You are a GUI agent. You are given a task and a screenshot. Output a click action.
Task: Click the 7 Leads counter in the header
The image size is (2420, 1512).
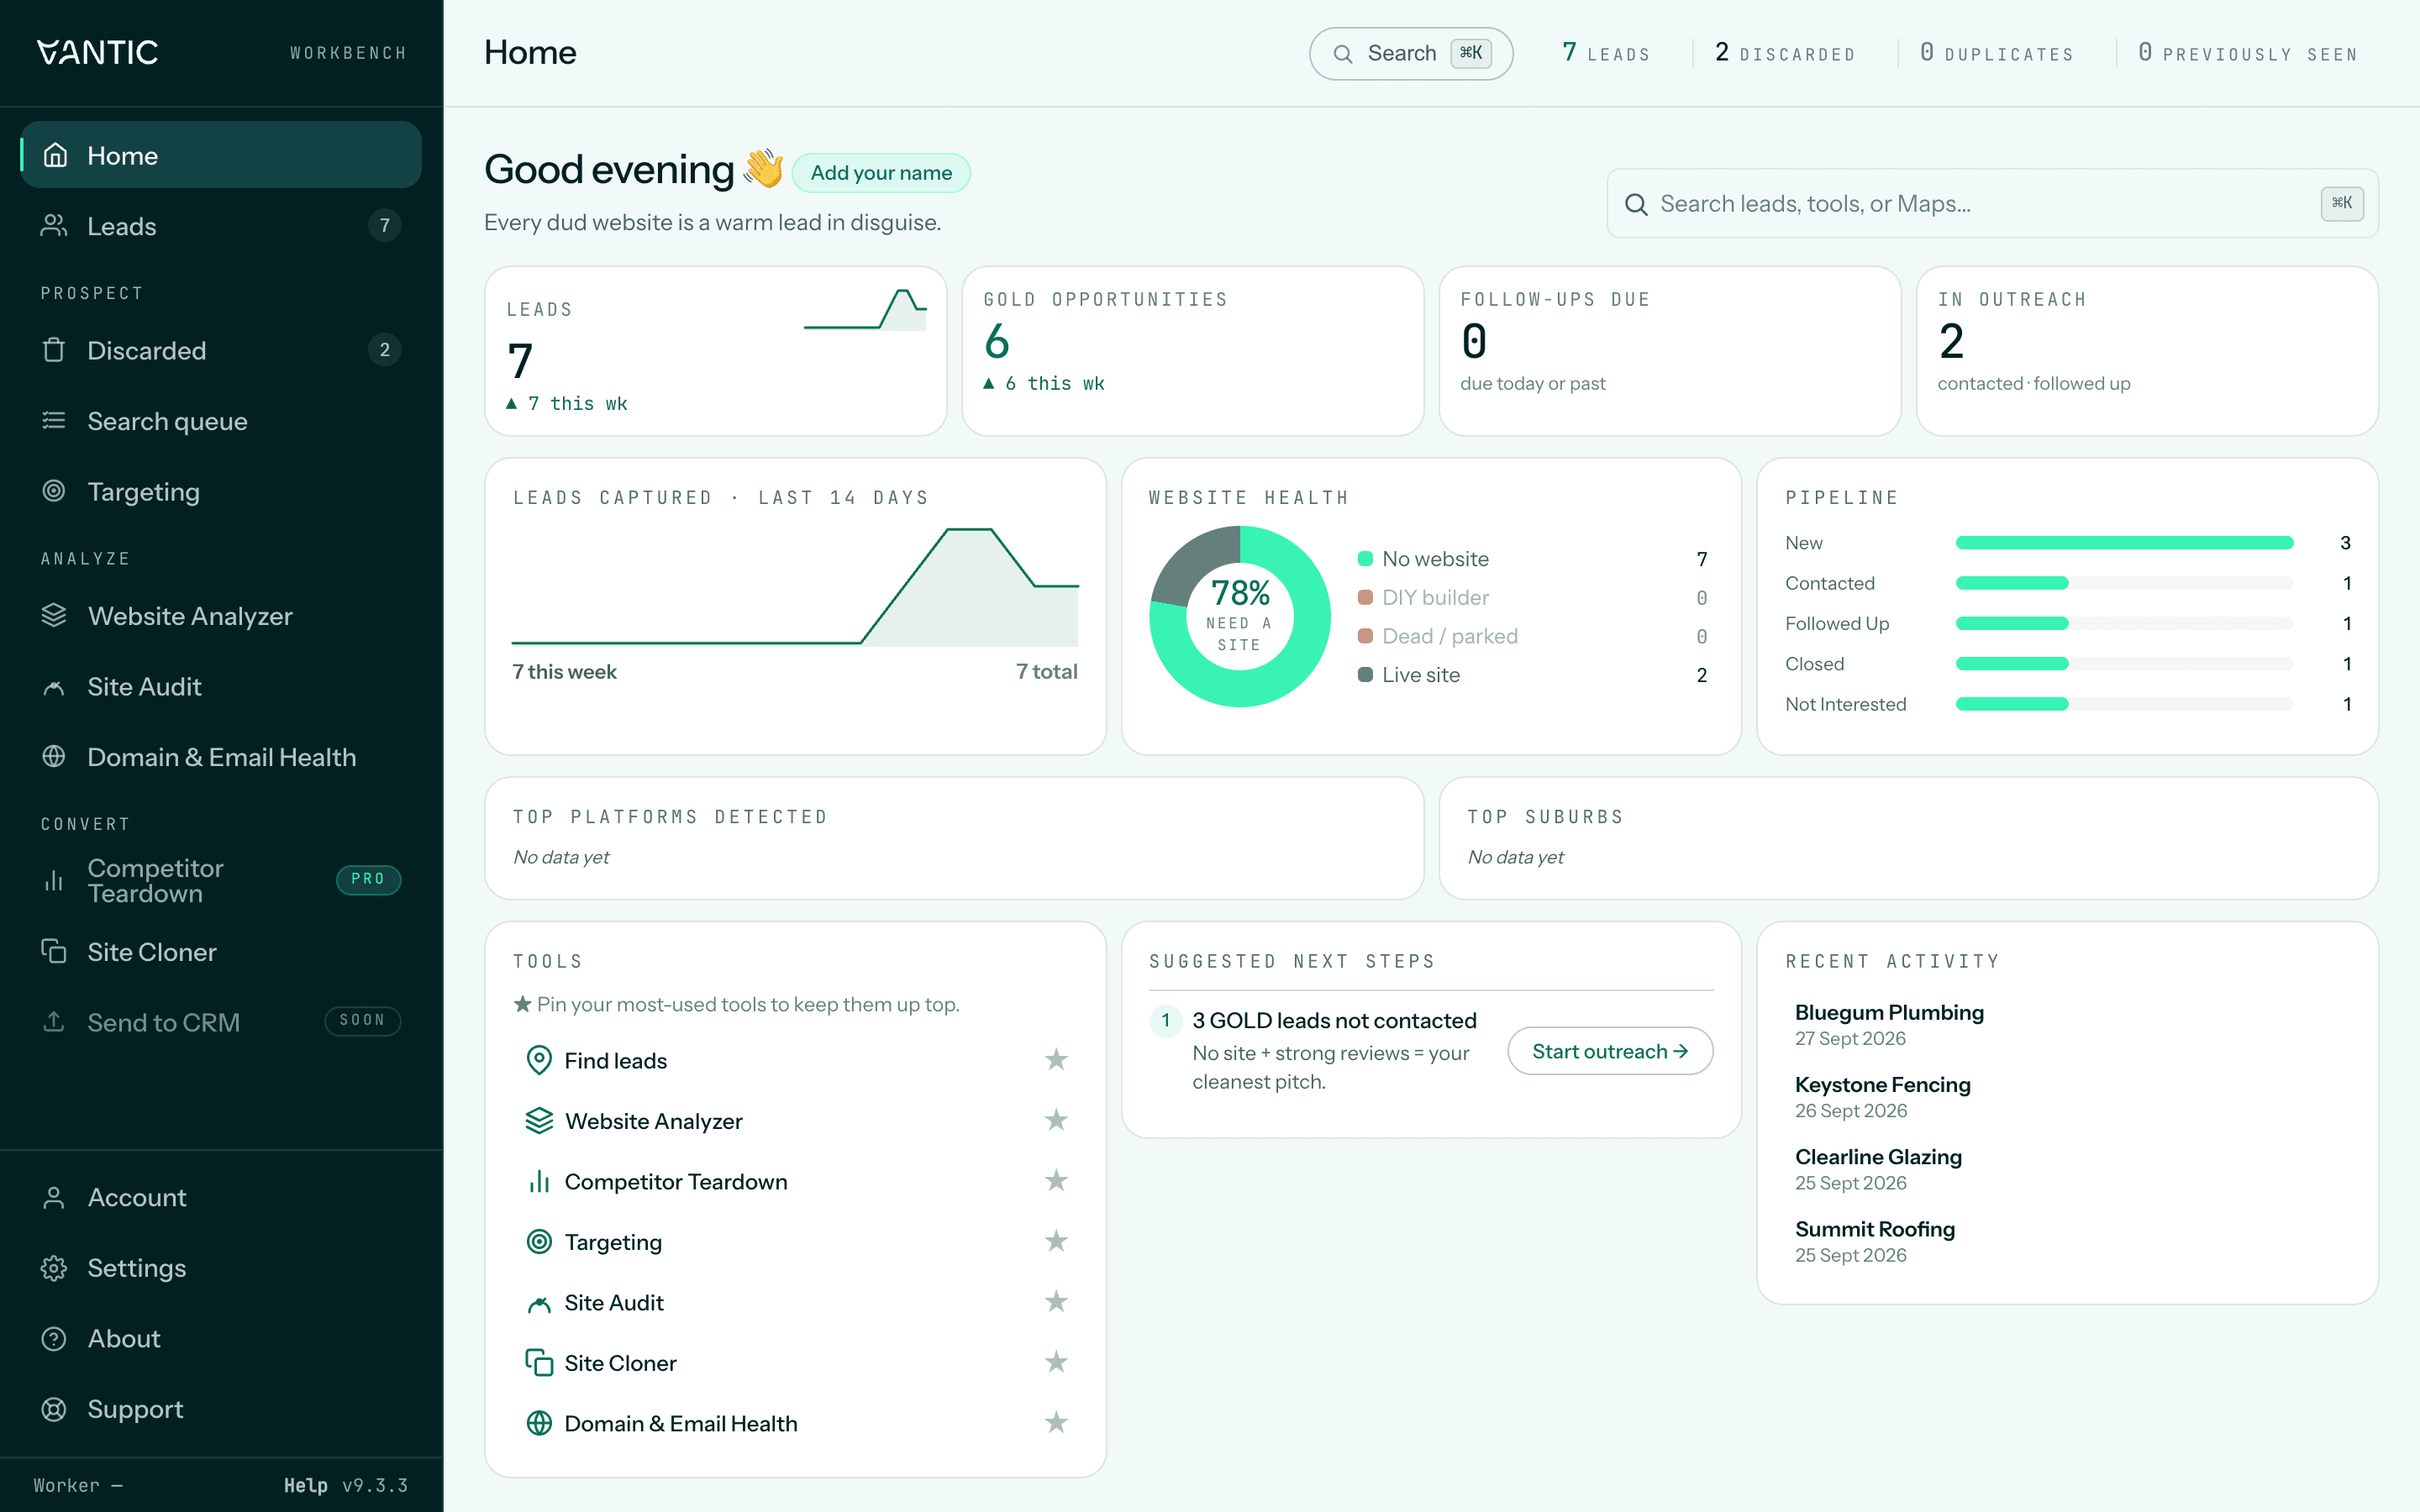(x=1606, y=53)
